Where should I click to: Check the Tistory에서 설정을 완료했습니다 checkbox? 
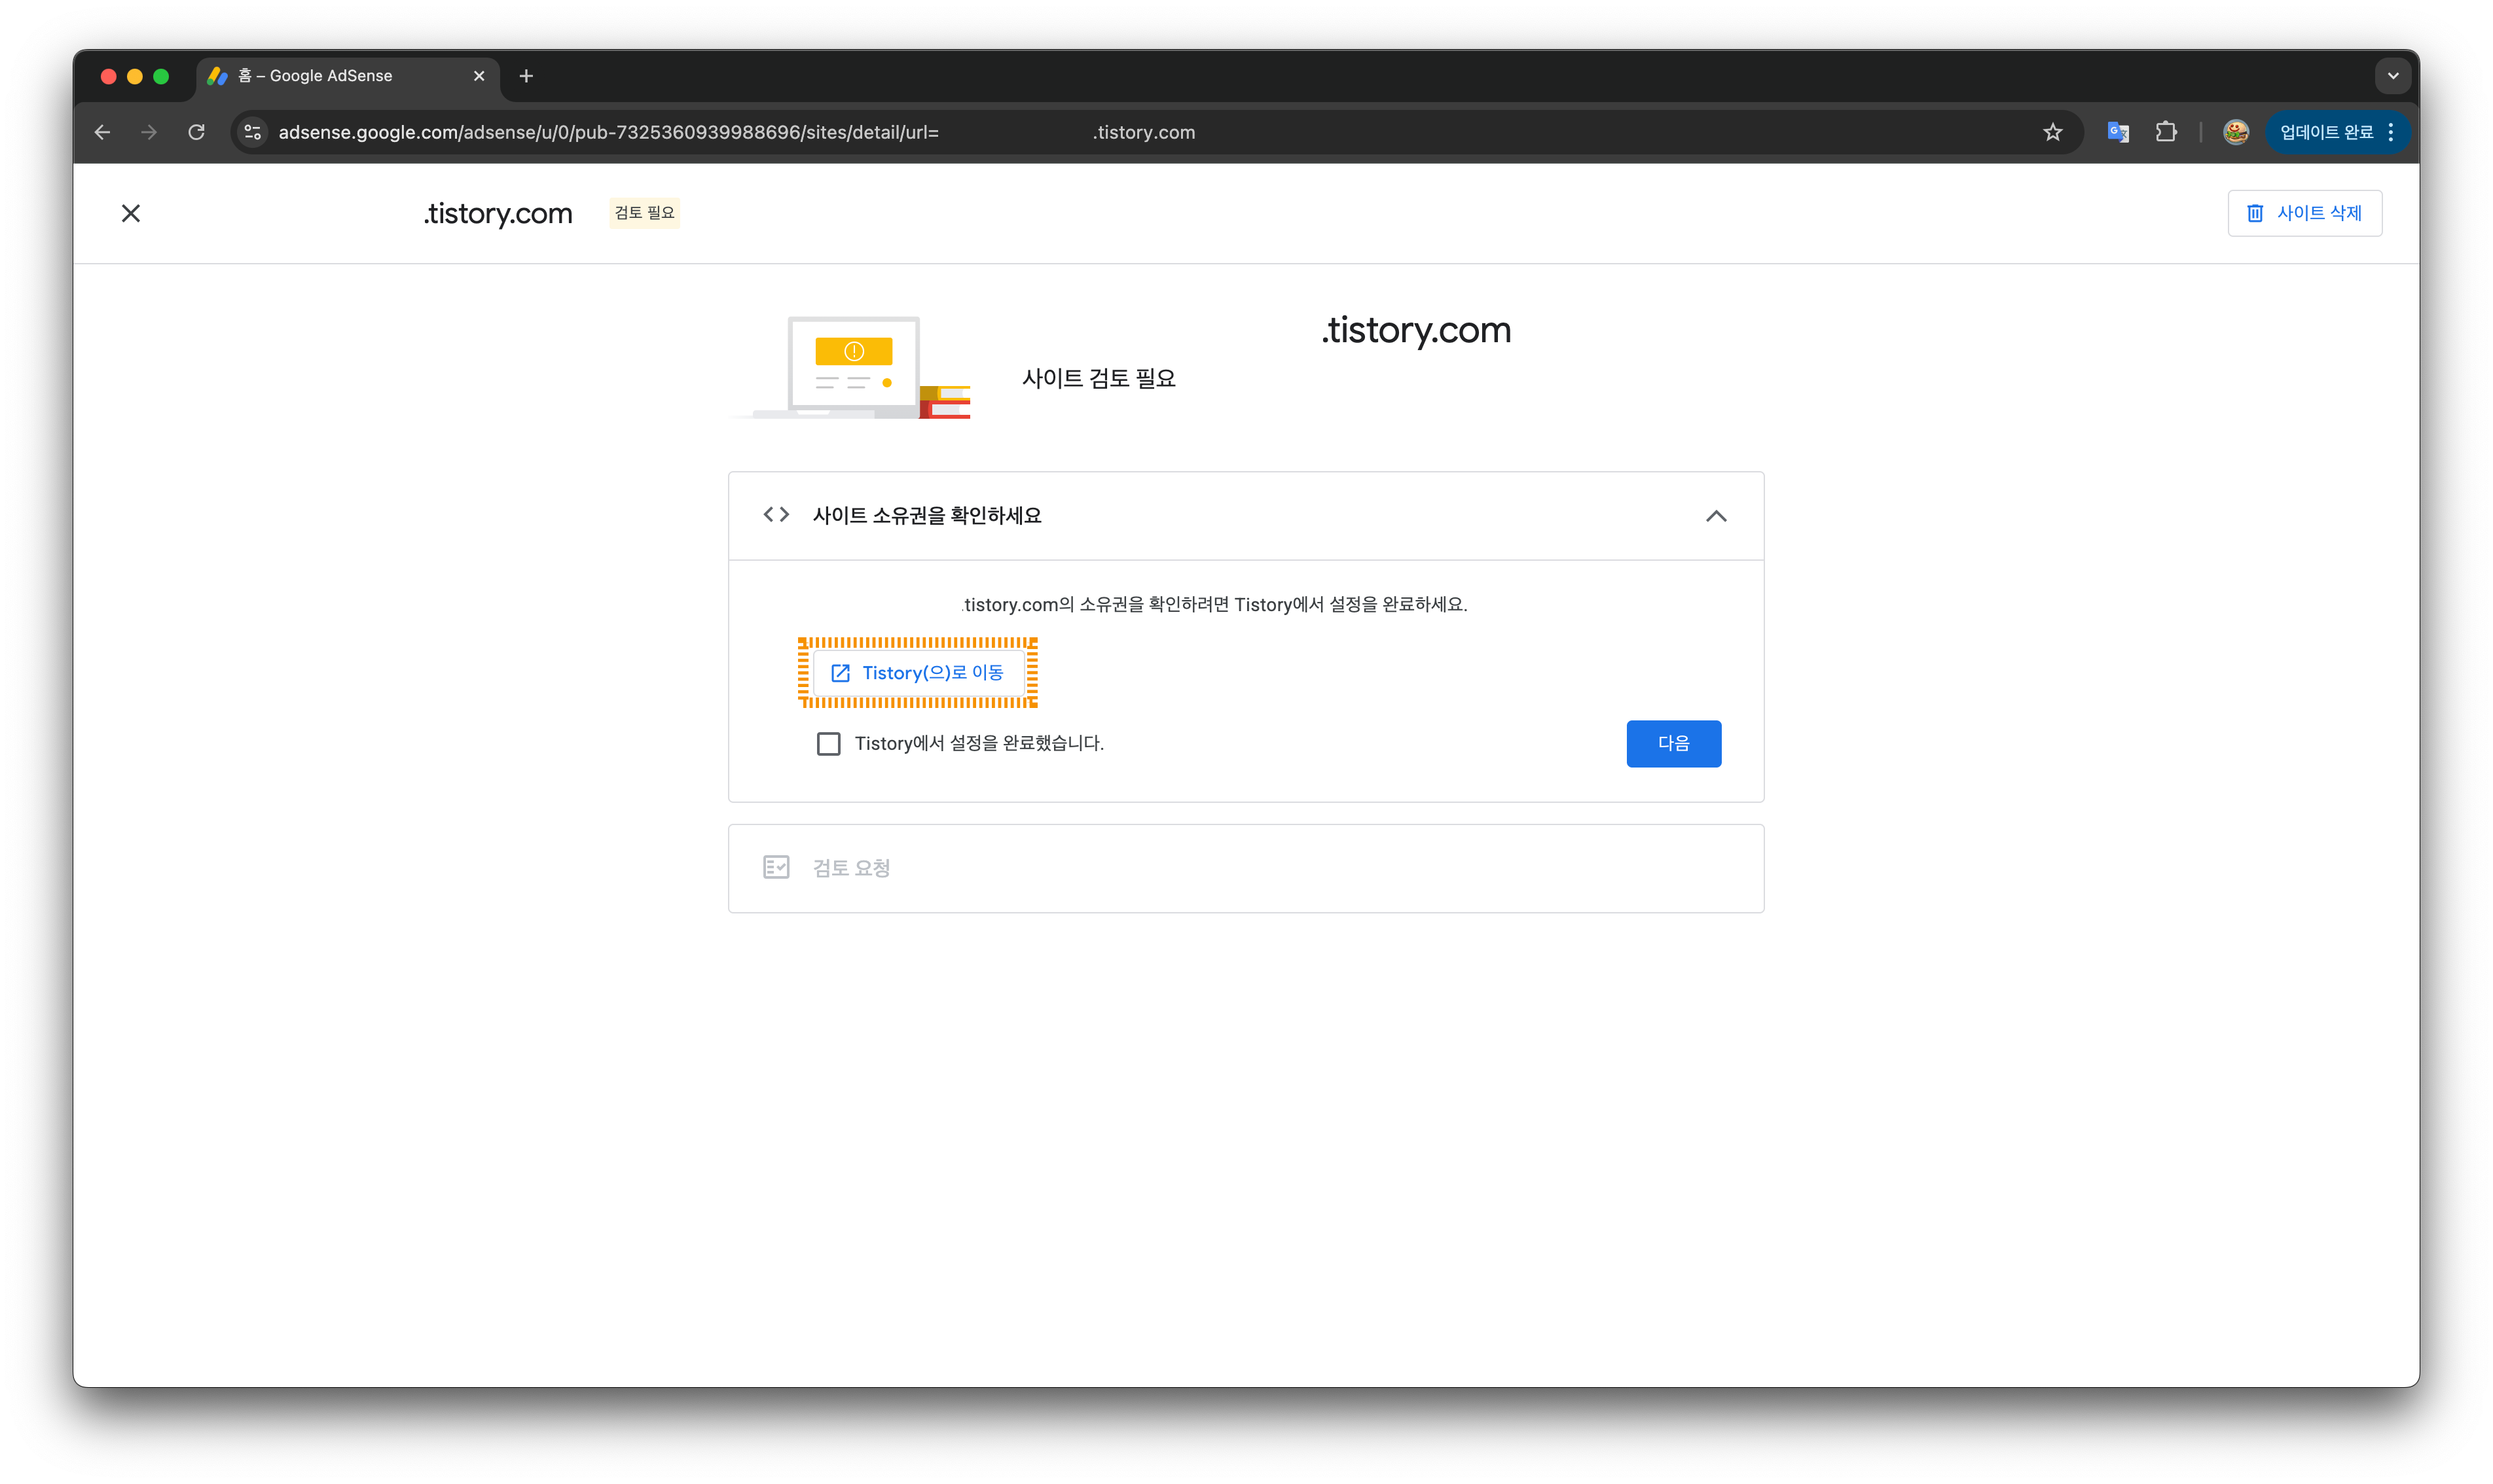click(x=828, y=744)
